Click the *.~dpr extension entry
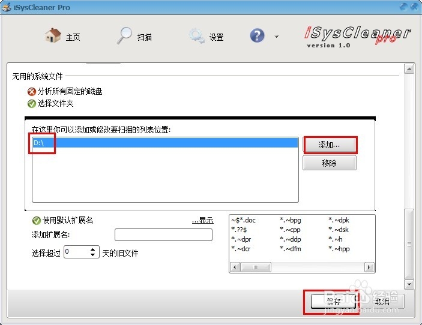The height and width of the screenshot is (325, 422). pyautogui.click(x=241, y=239)
